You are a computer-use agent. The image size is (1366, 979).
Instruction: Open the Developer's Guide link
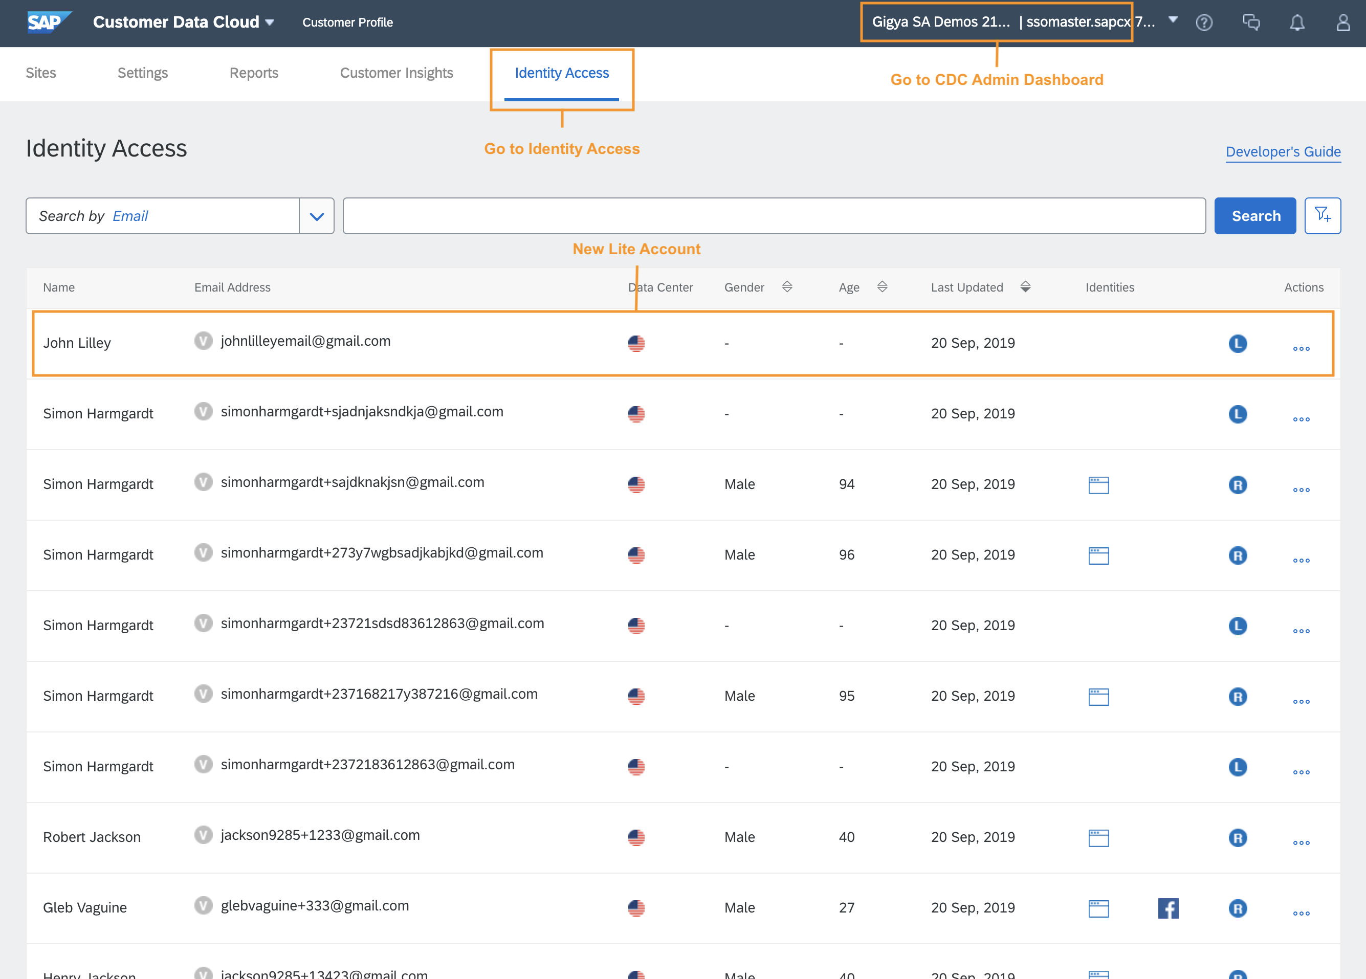[x=1282, y=152]
